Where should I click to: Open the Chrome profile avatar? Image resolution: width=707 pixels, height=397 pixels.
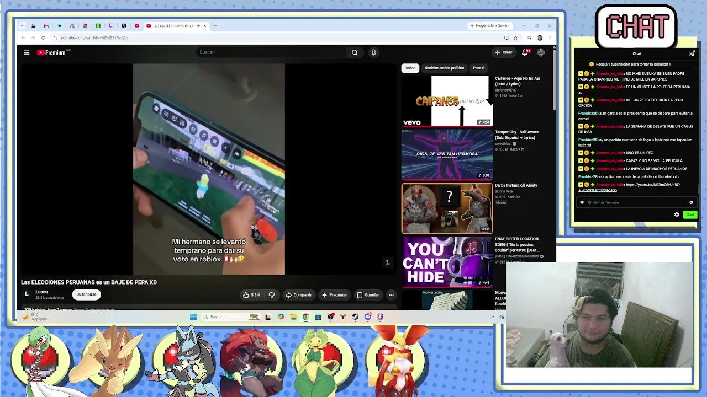click(540, 37)
